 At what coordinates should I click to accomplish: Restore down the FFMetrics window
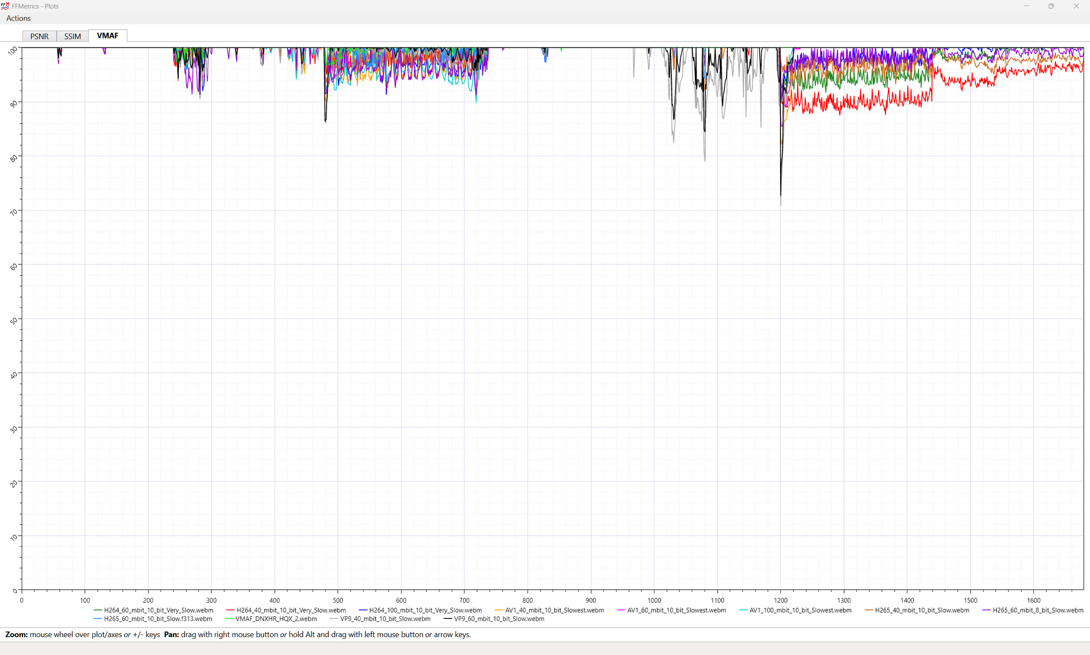coord(1051,6)
